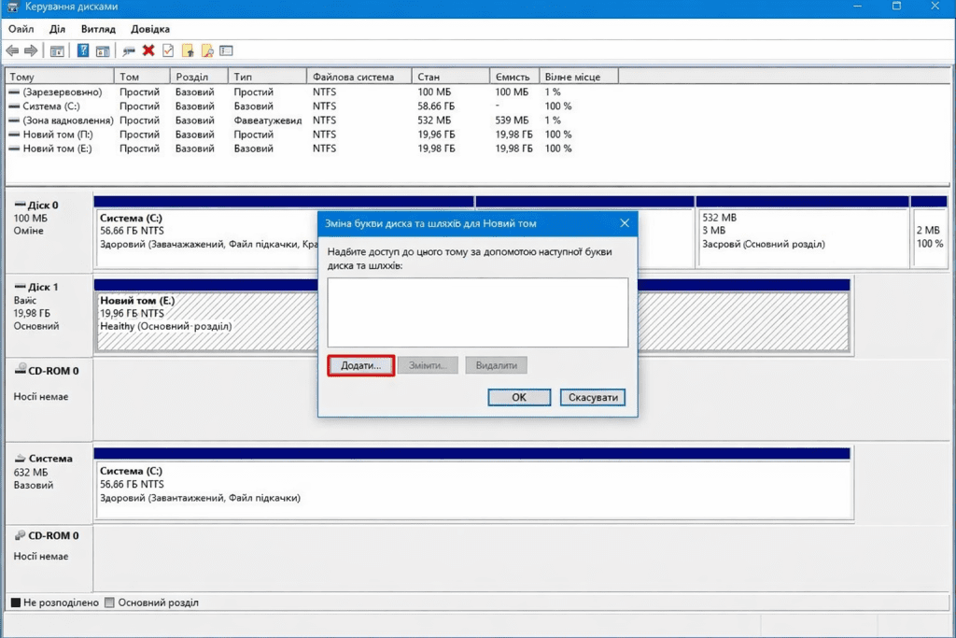Click OK in the drive letter dialog
This screenshot has height=638, width=956.
(518, 397)
